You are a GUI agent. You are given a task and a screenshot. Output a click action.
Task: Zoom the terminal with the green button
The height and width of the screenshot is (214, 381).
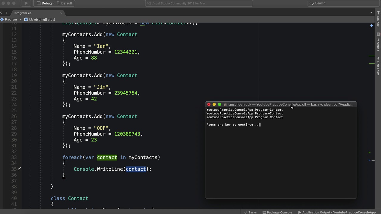point(220,104)
